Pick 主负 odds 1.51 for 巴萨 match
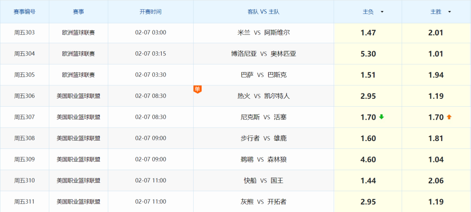Viewport: 471px width, 212px height. point(368,75)
